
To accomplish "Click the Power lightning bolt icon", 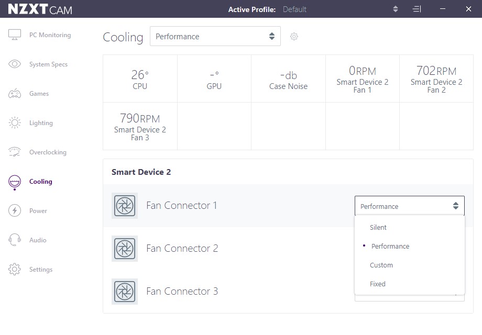I will click(x=15, y=210).
